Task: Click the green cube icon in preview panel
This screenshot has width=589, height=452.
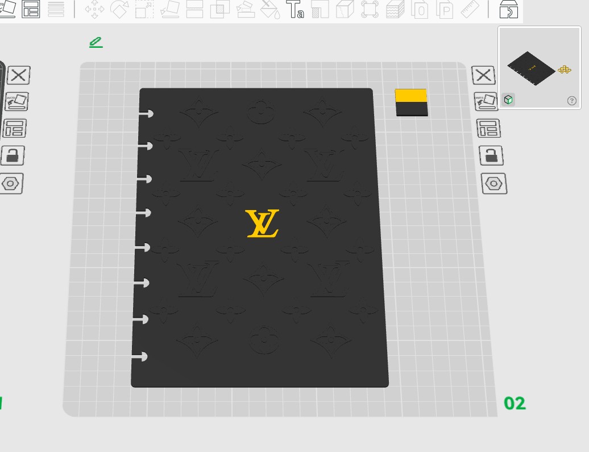Action: click(x=508, y=100)
